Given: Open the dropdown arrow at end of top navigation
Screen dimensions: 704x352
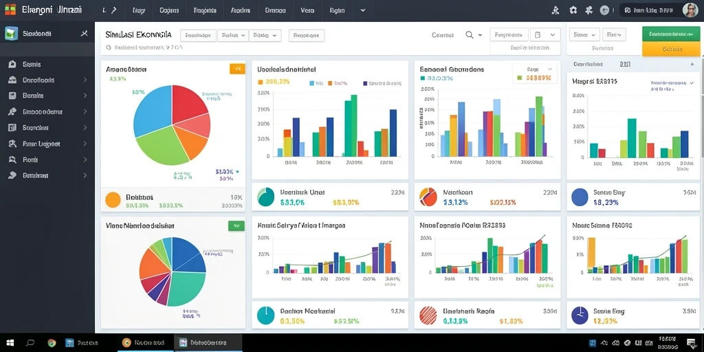Looking at the screenshot, I should [x=363, y=10].
